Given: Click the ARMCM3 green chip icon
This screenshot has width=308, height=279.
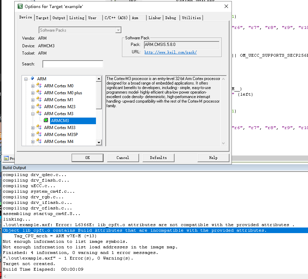Looking at the screenshot, I should (x=46, y=120).
